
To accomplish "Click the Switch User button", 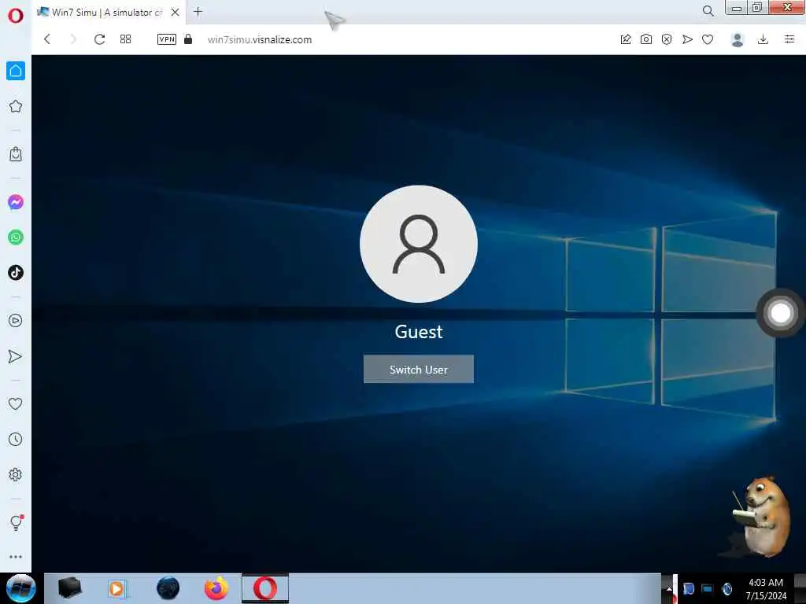I will tap(419, 369).
